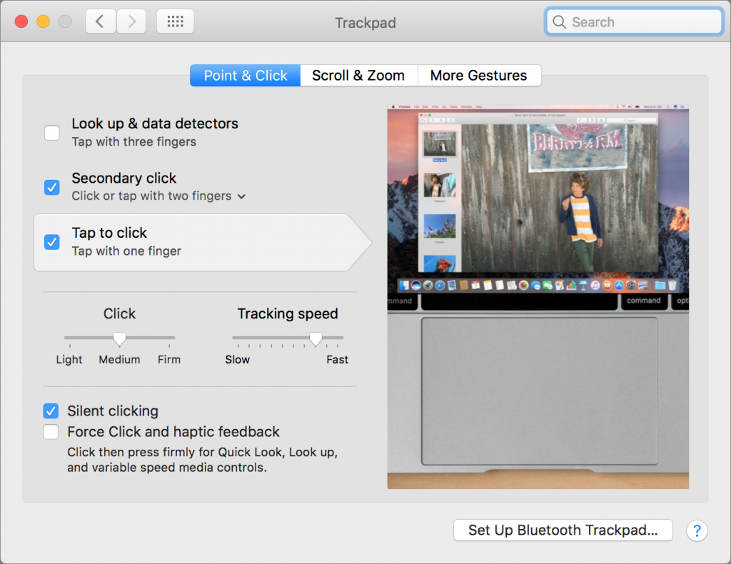Click the forward navigation arrow
This screenshot has height=564, width=731.
click(x=131, y=21)
